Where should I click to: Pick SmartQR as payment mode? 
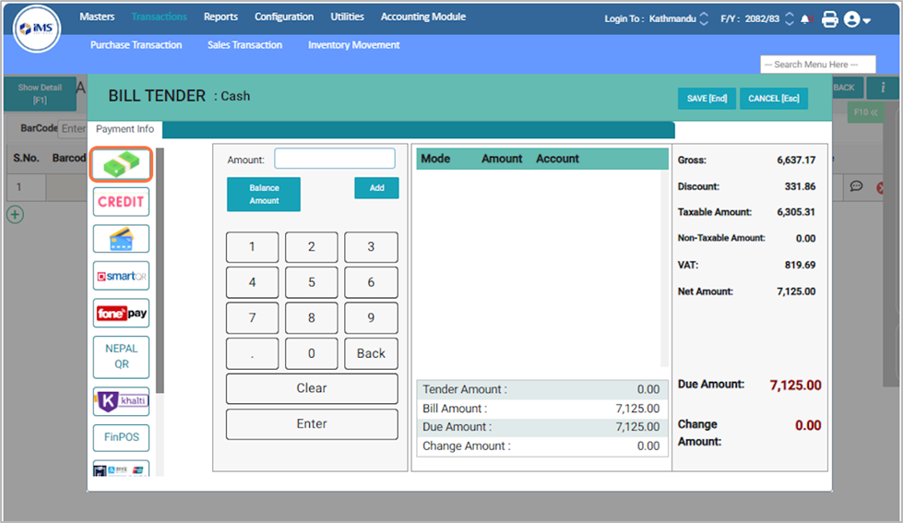[121, 276]
